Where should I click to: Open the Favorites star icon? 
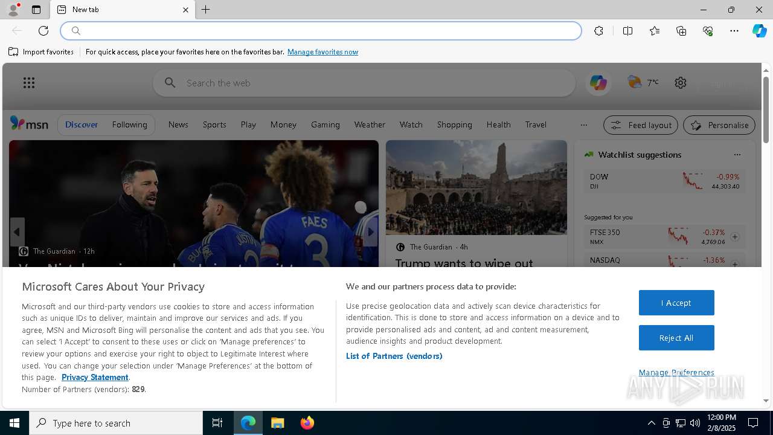tap(655, 31)
